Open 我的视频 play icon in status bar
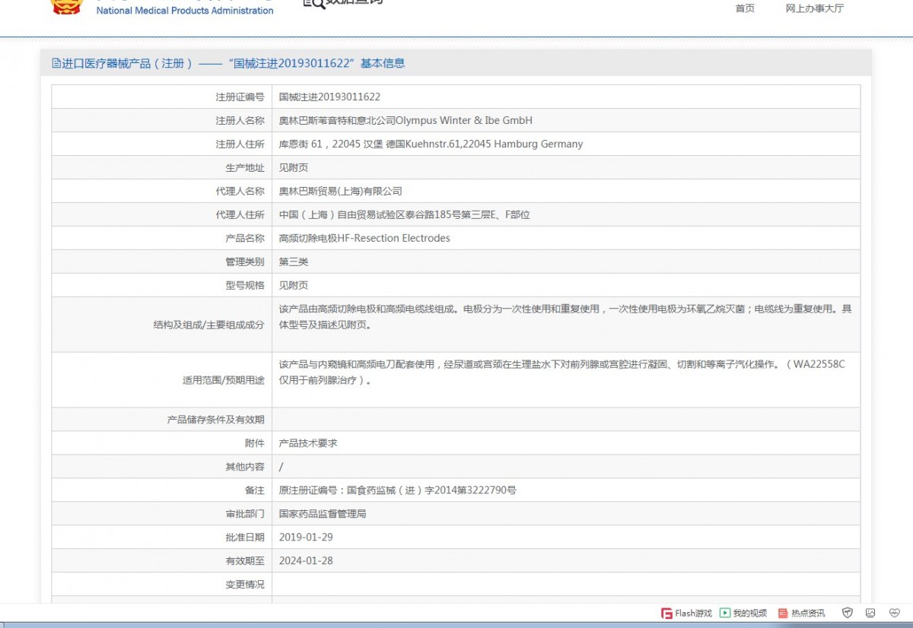 (x=725, y=613)
